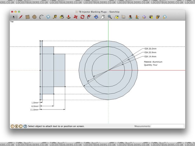
Task: Activate the Circle tool
Action: point(34,17)
